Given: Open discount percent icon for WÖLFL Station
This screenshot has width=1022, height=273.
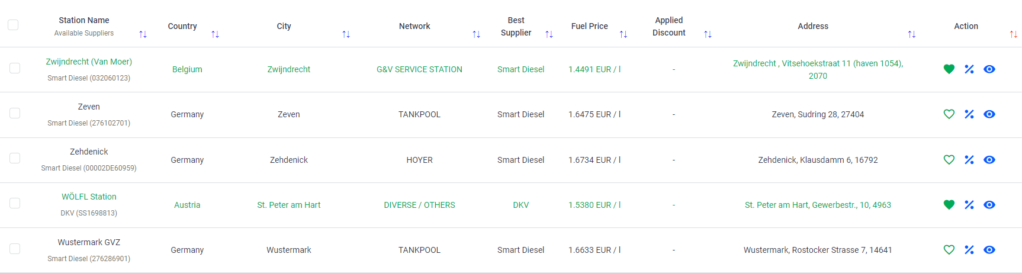Looking at the screenshot, I should (x=969, y=205).
